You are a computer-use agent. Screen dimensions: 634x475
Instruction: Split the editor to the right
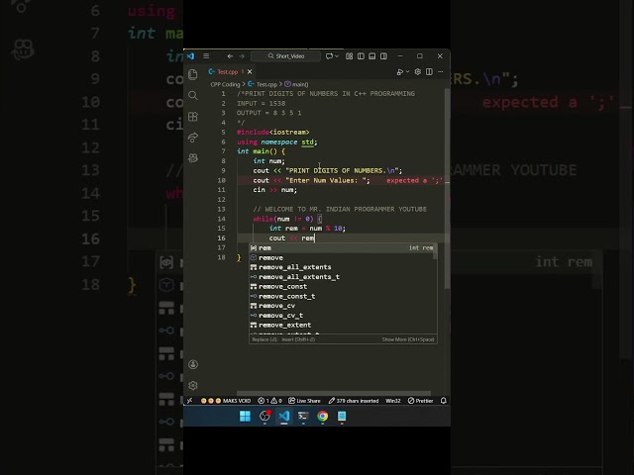429,72
